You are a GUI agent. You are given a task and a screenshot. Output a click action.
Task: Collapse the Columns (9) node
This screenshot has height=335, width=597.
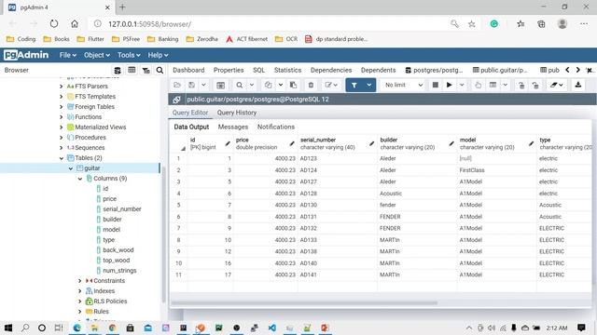click(80, 179)
